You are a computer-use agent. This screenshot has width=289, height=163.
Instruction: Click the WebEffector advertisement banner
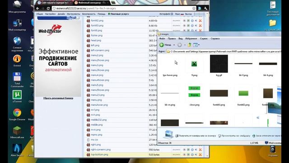58,58
